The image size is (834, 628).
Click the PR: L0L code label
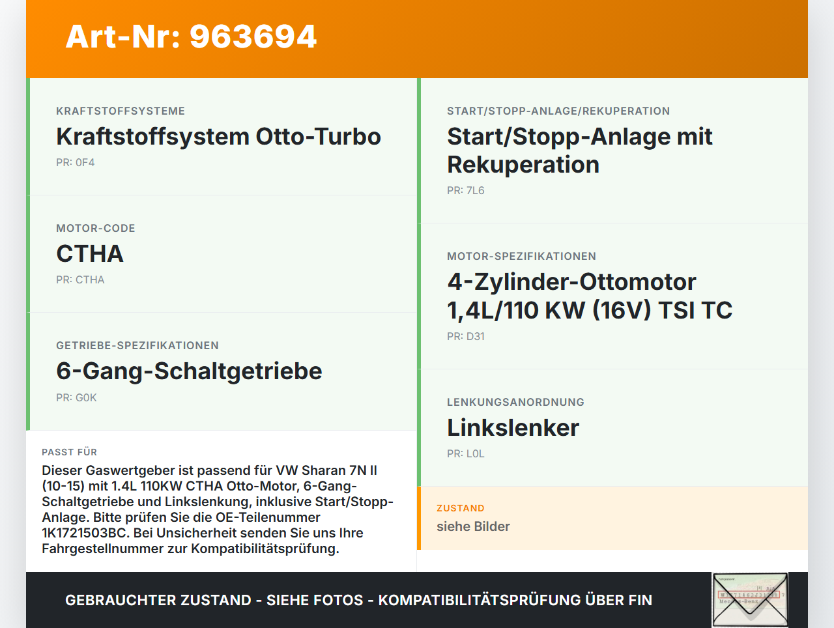(x=465, y=453)
